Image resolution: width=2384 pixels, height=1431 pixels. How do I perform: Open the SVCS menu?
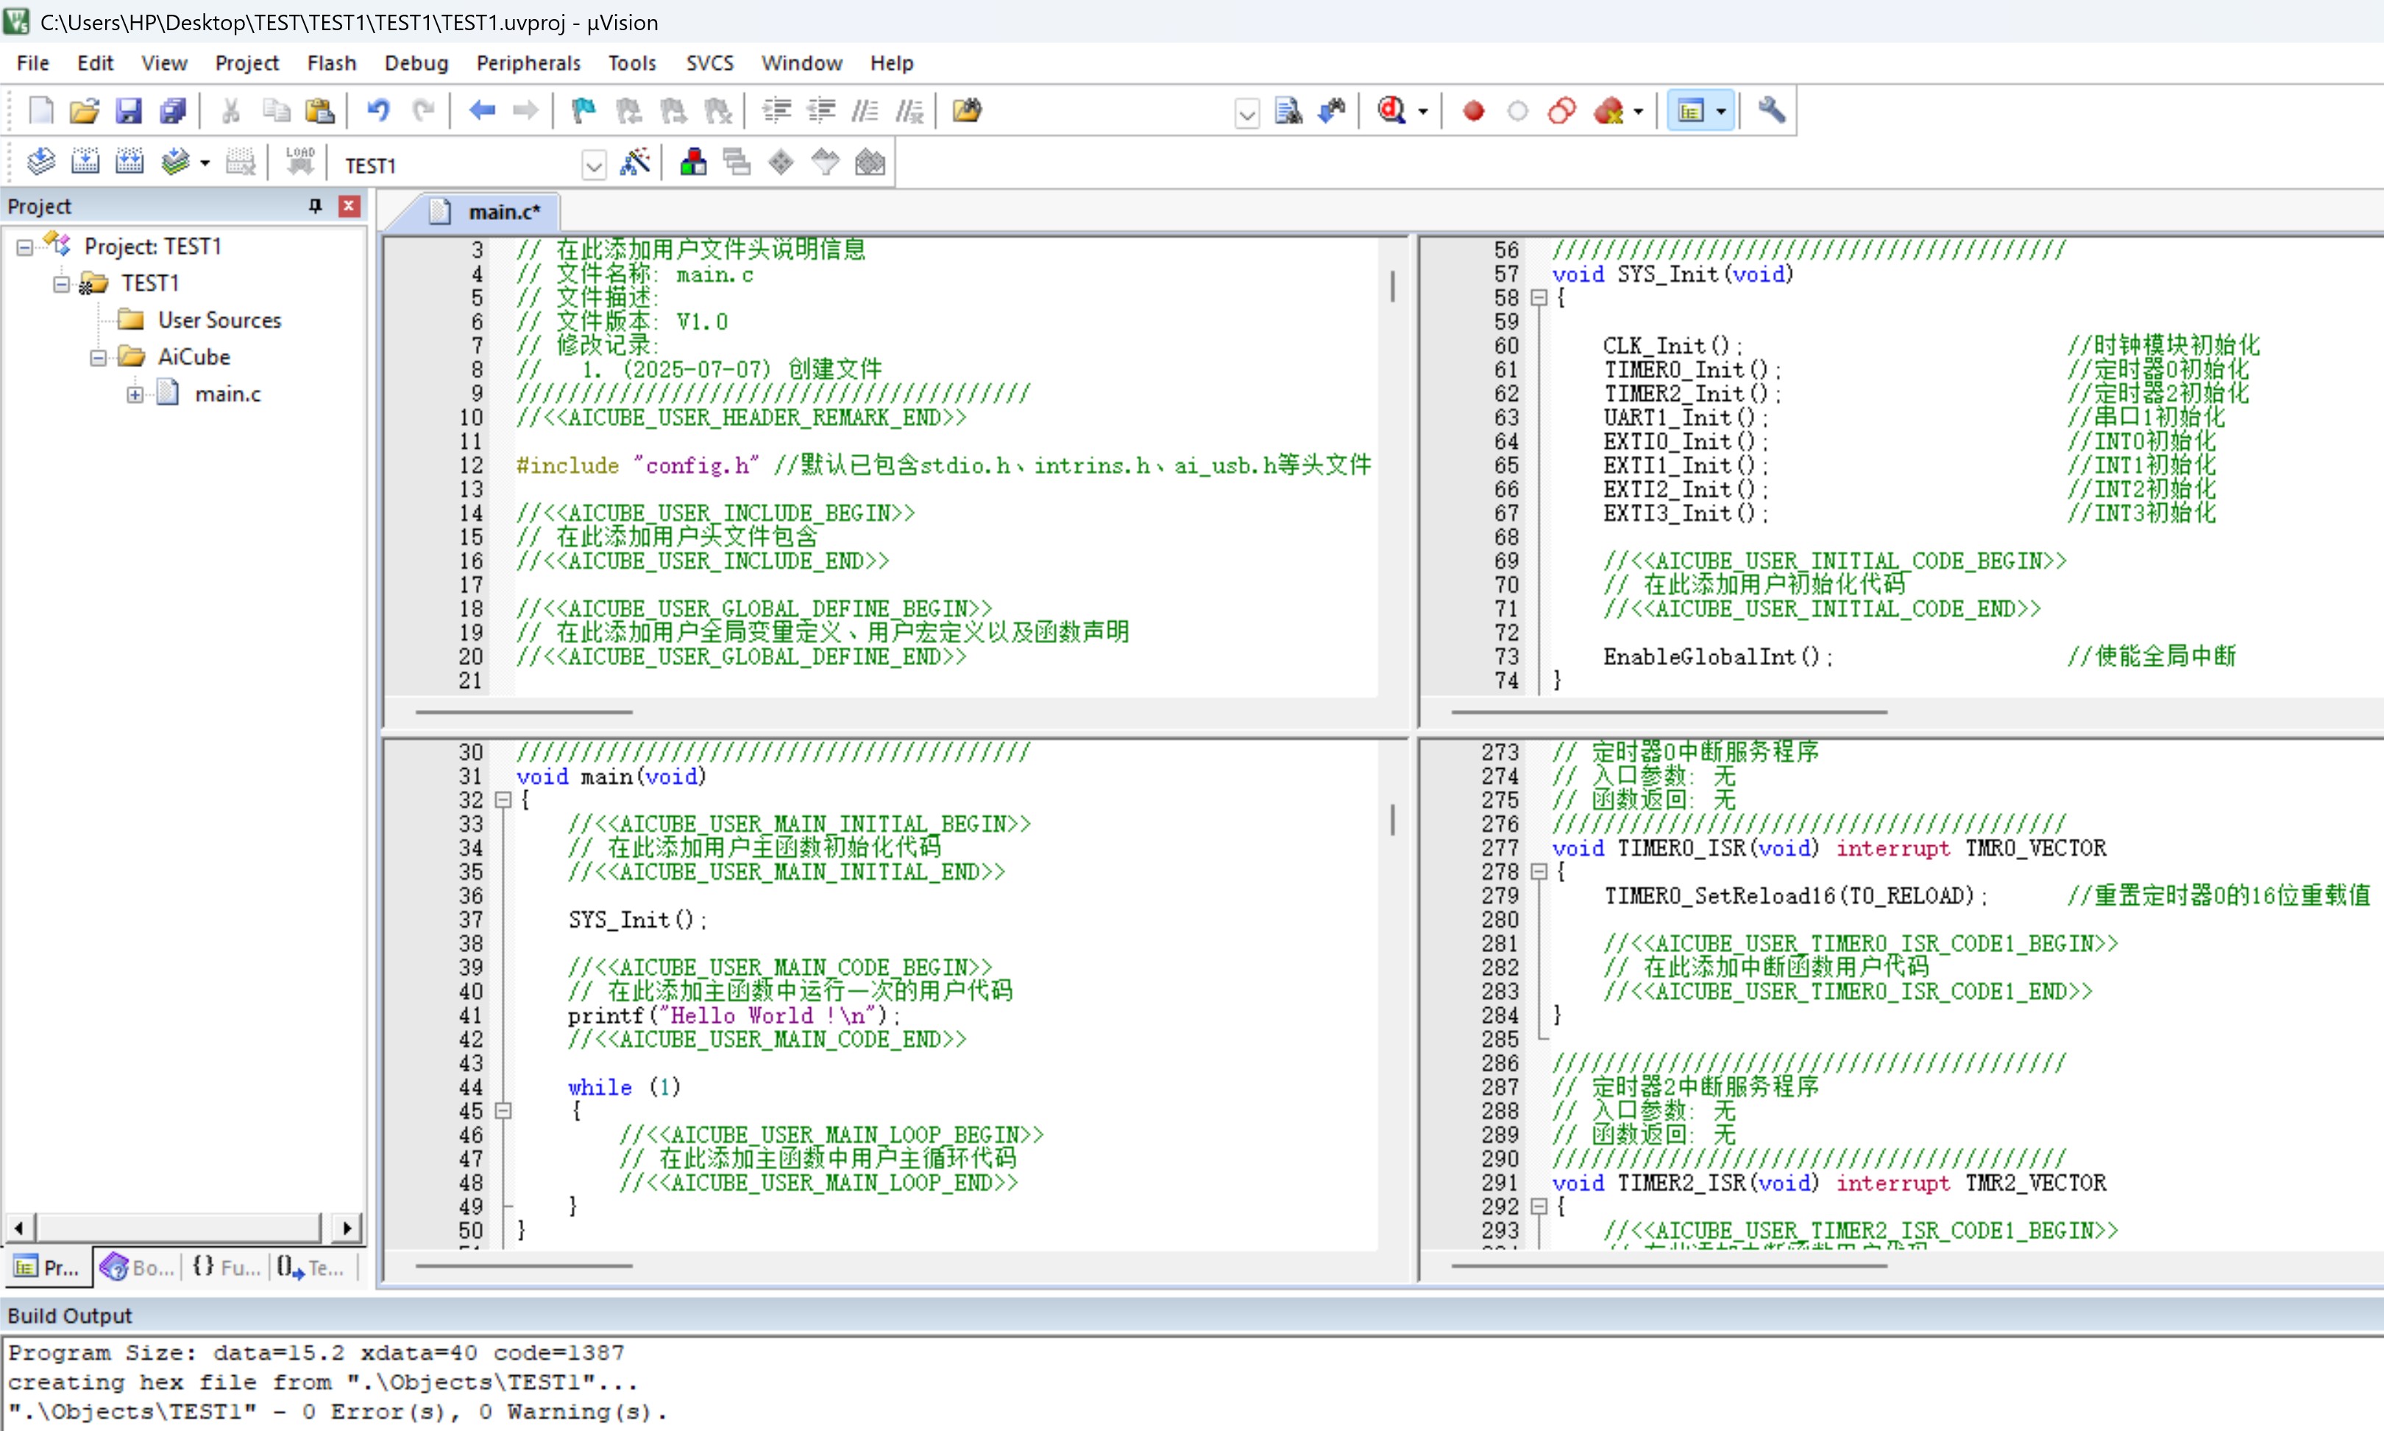coord(710,63)
